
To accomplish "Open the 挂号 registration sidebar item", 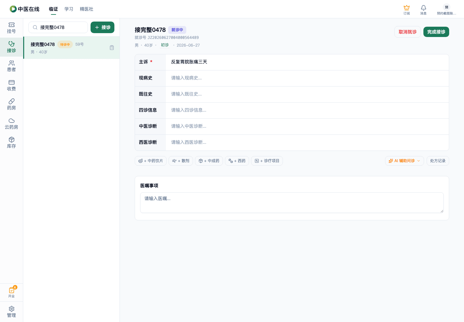I will click(x=12, y=28).
